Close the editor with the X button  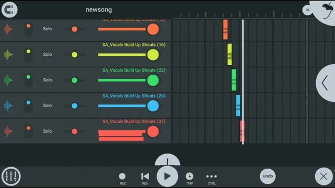(x=323, y=177)
